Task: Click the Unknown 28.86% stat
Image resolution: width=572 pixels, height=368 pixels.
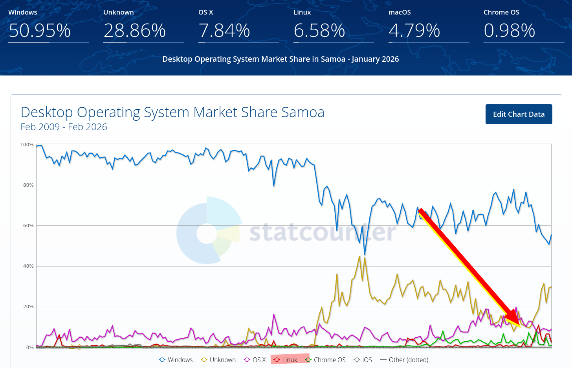Action: (x=134, y=30)
